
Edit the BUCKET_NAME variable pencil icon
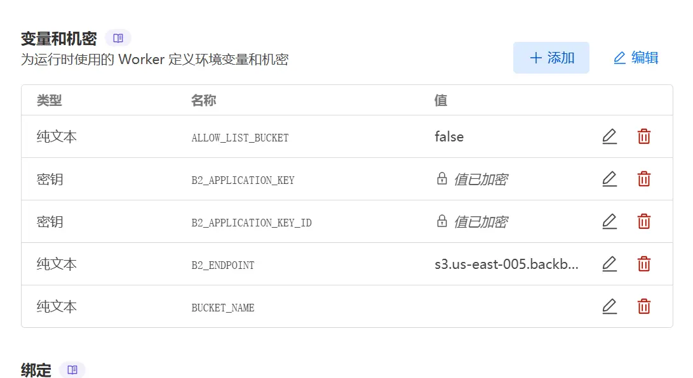click(609, 306)
